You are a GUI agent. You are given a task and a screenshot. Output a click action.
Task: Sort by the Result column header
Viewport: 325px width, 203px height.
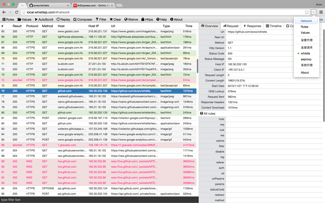coord(17,26)
